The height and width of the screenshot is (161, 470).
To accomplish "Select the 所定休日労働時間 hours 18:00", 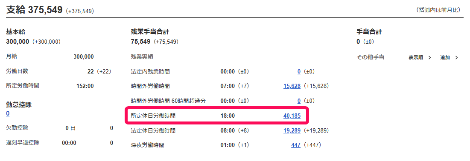I will click(x=228, y=116).
